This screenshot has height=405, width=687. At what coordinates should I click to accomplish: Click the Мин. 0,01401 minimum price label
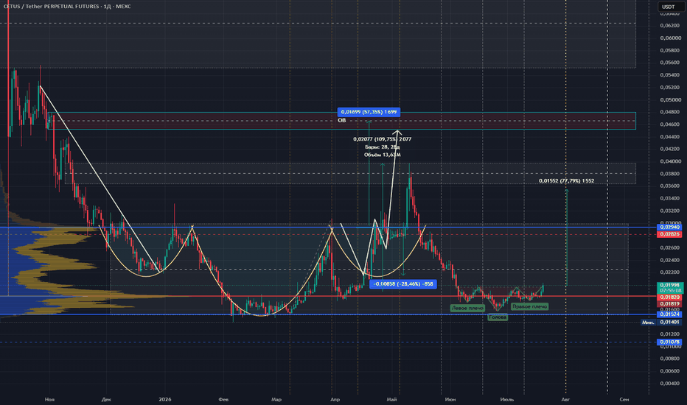coord(661,323)
